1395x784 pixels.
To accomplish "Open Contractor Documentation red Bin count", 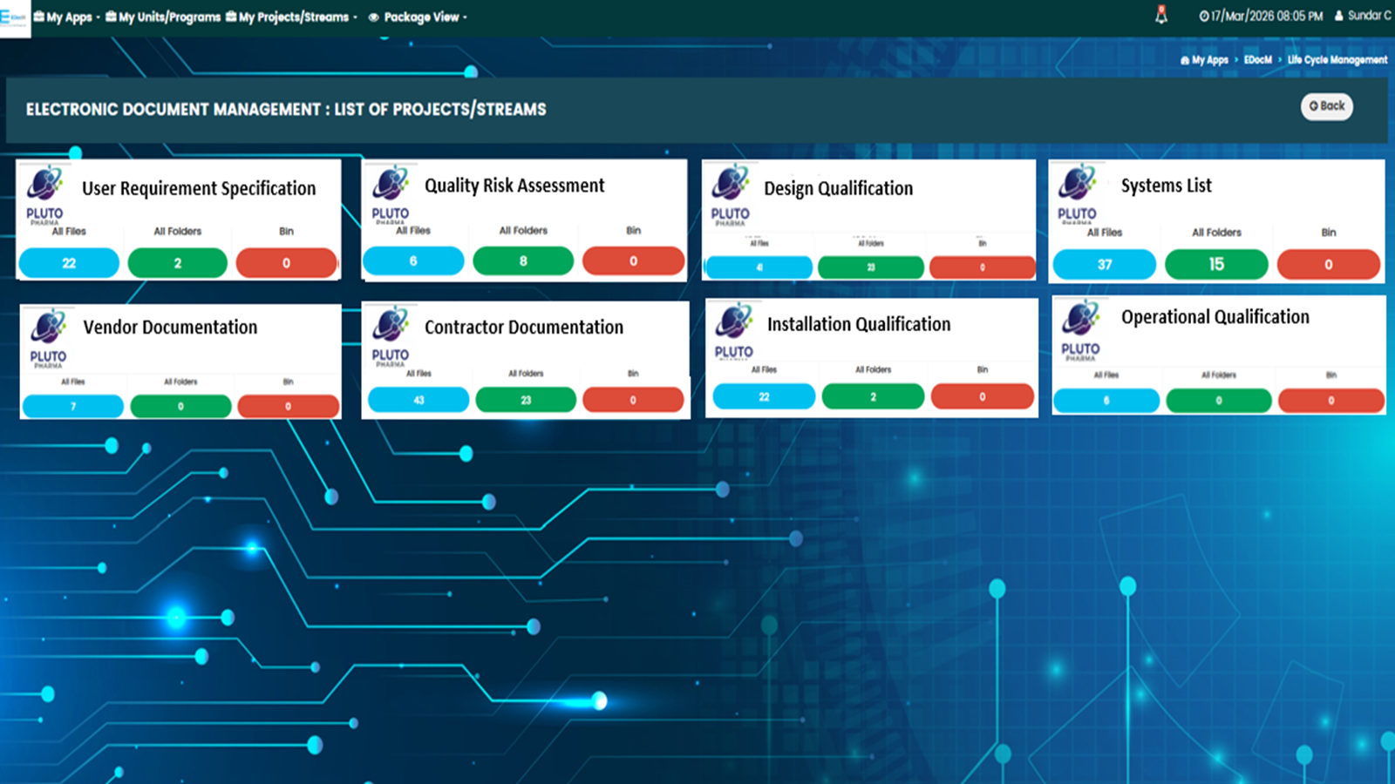I will click(633, 400).
